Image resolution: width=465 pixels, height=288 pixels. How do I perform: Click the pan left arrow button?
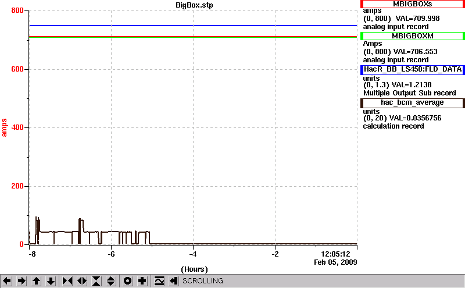[x=7, y=281]
